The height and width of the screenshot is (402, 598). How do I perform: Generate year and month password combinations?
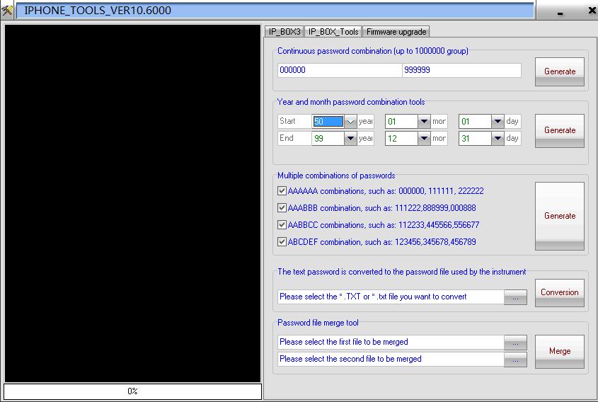tap(560, 130)
